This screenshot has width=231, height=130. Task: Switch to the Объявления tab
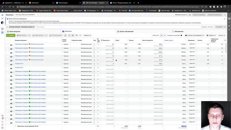coord(199,31)
